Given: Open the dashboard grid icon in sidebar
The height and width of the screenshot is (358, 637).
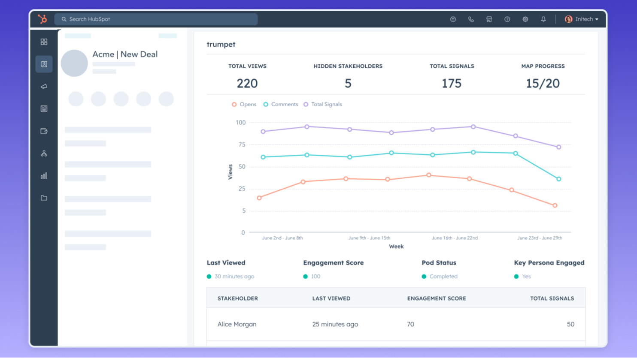Looking at the screenshot, I should 44,42.
